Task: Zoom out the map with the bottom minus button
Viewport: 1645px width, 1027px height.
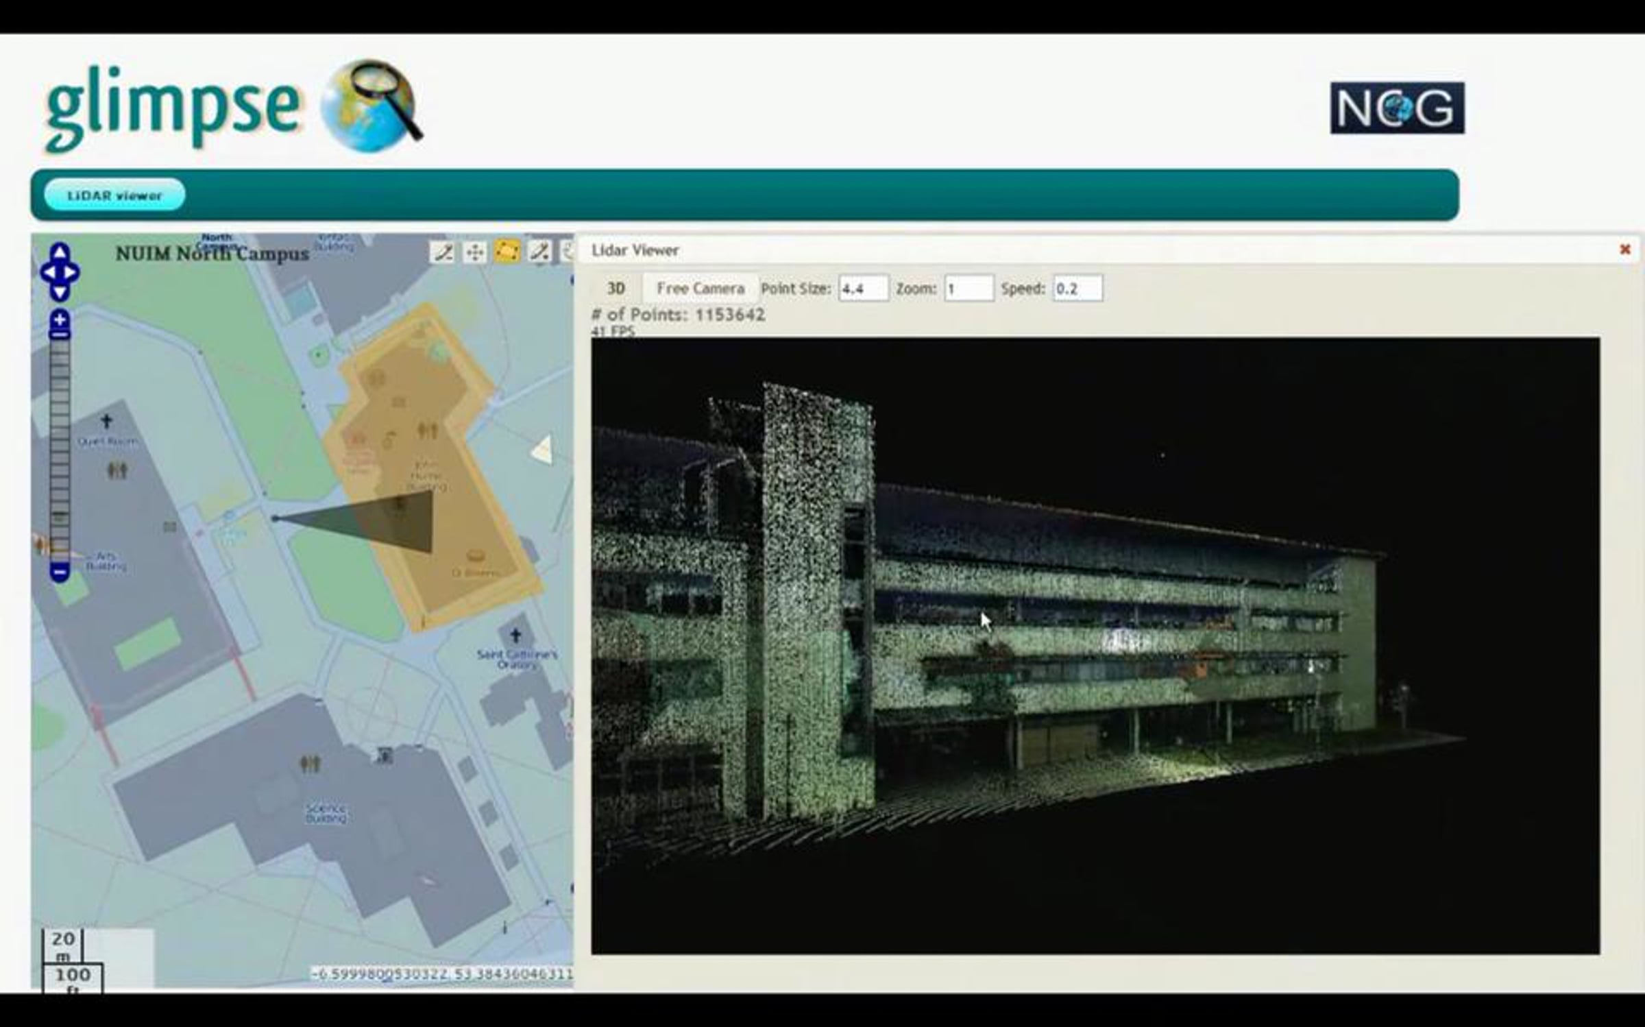Action: tap(60, 571)
